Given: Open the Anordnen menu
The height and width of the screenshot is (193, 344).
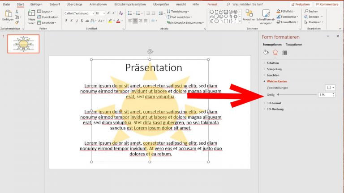Looking at the screenshot, I should coord(249,17).
